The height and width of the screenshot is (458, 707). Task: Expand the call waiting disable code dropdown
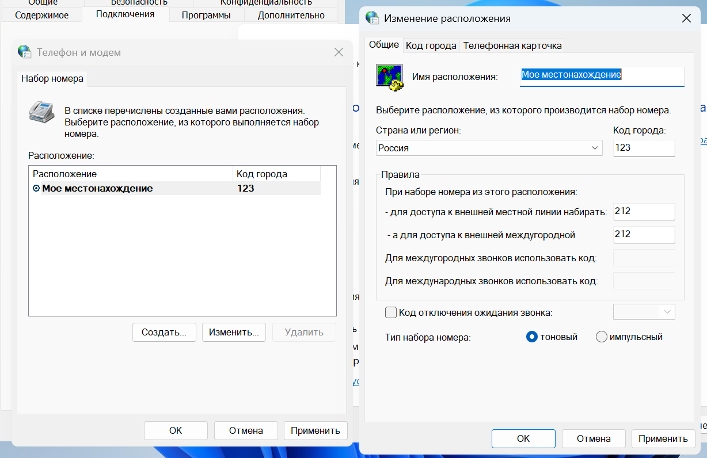pyautogui.click(x=667, y=312)
